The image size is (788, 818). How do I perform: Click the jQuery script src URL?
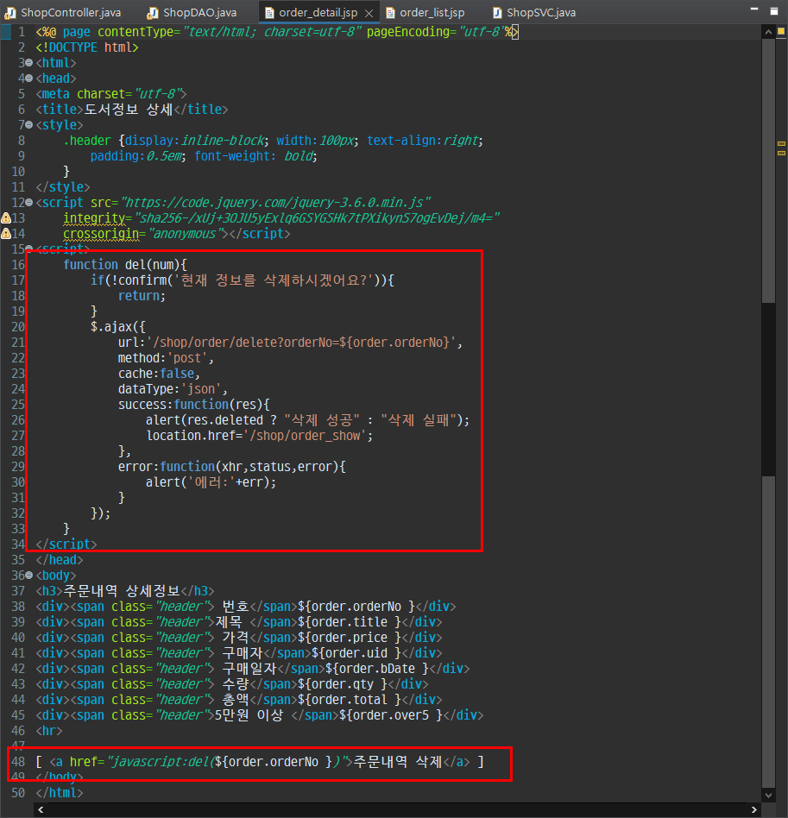(275, 203)
